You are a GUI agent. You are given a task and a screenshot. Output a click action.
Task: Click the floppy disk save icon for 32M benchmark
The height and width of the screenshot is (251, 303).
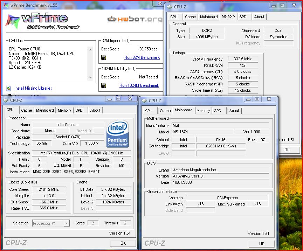coord(104,57)
